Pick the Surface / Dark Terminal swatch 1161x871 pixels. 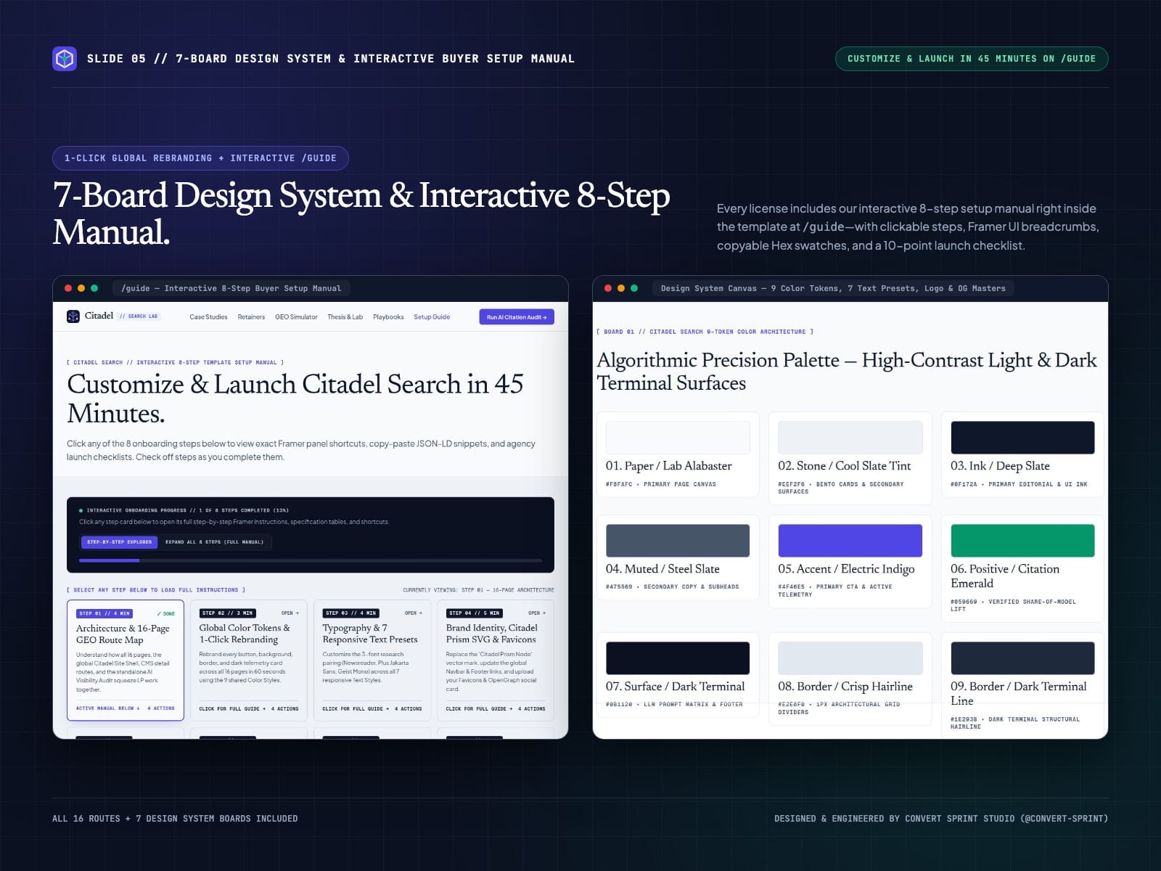(x=678, y=658)
